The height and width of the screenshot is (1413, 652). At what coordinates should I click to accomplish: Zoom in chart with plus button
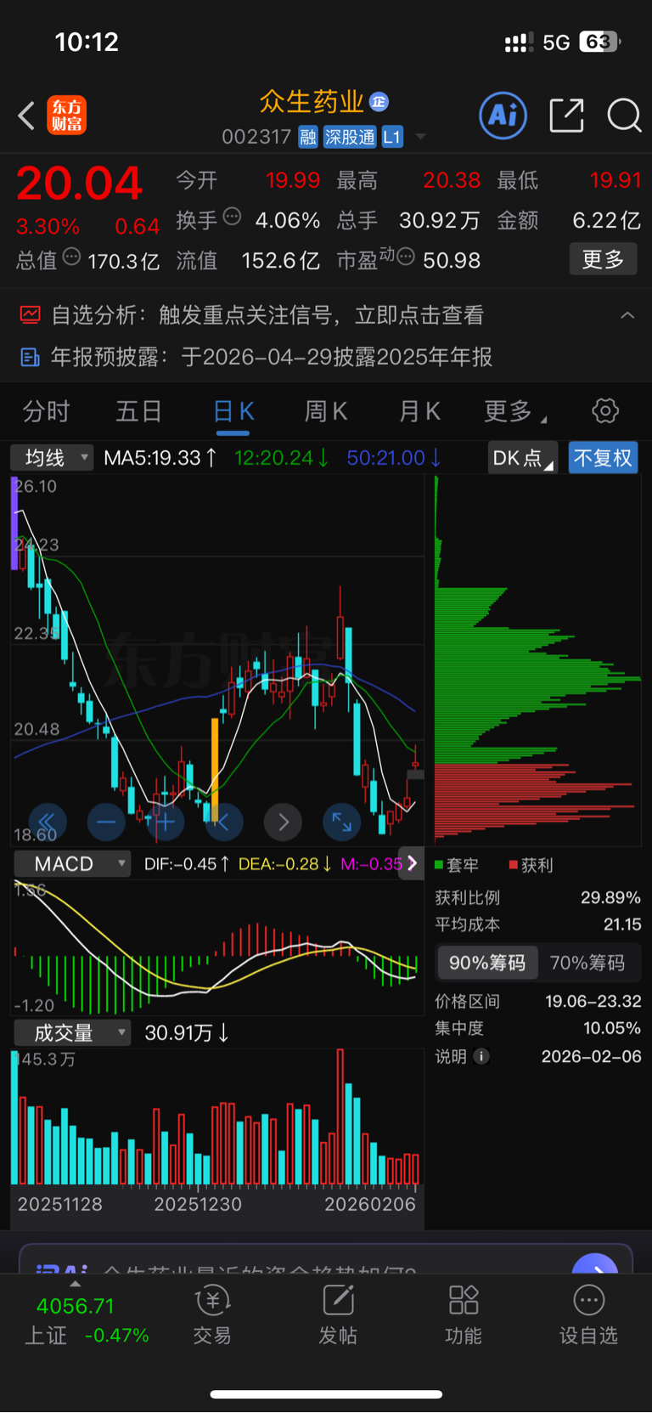pos(165,822)
